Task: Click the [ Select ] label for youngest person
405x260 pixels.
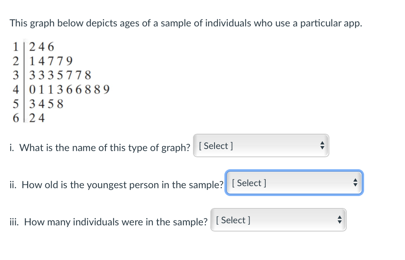Action: 250,183
